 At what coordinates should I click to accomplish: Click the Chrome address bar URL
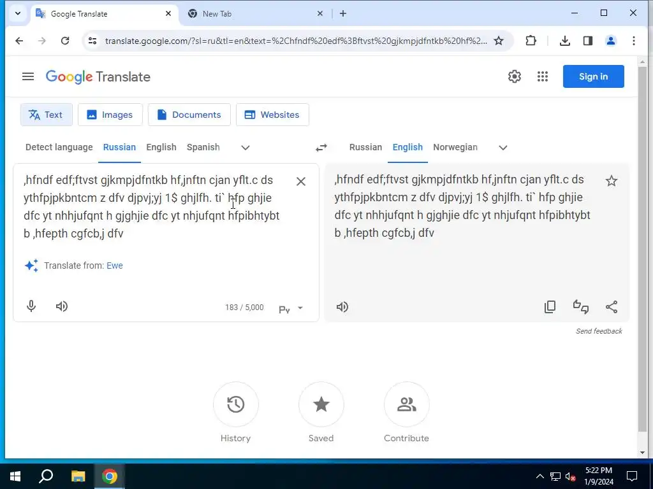coord(296,41)
